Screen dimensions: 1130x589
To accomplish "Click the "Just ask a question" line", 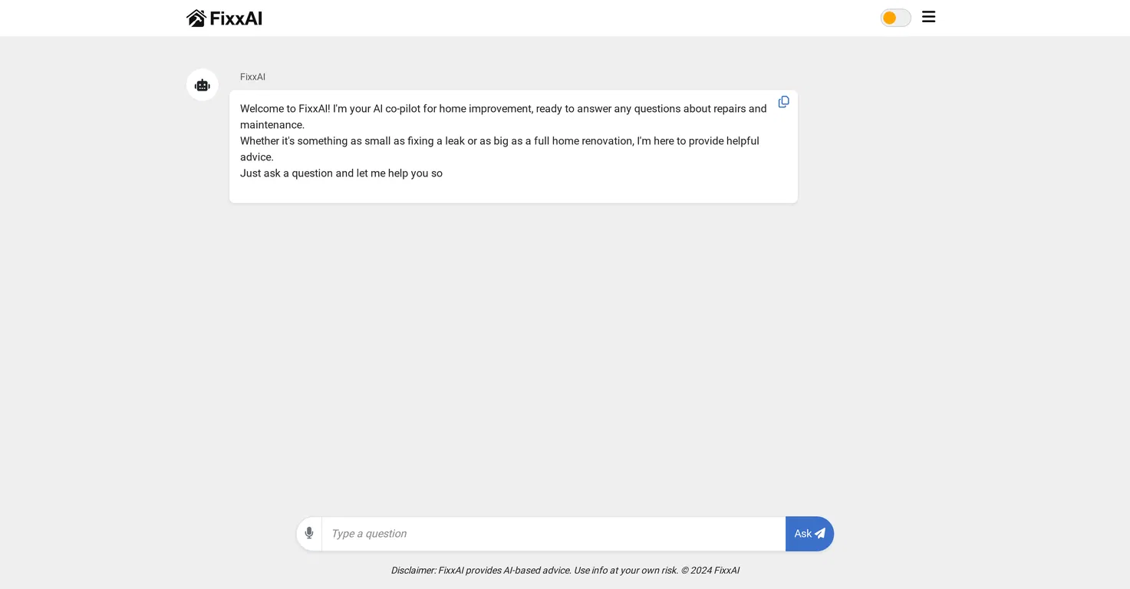I will [341, 173].
